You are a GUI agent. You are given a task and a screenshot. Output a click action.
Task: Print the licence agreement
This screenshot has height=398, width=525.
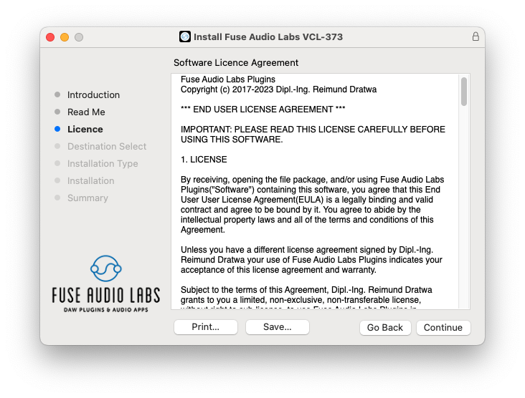(x=206, y=327)
